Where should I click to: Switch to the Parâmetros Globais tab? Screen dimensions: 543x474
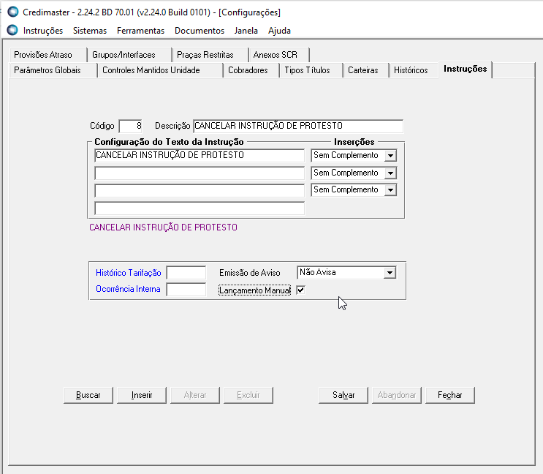tap(53, 70)
